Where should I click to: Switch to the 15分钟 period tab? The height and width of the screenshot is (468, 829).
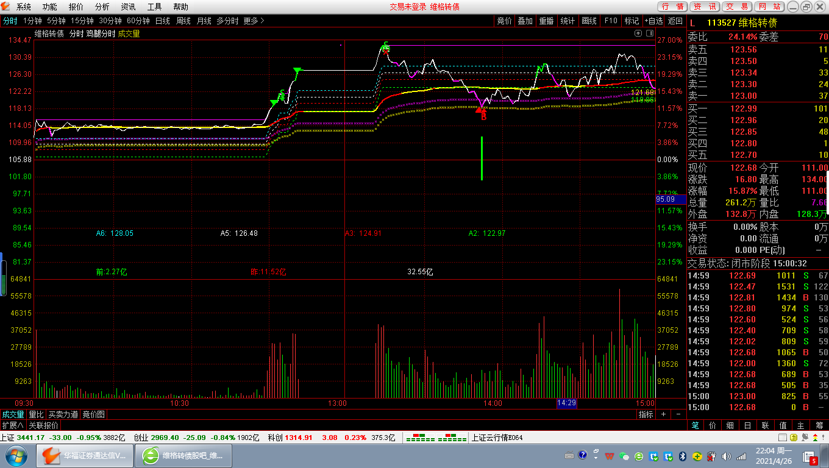(x=82, y=21)
